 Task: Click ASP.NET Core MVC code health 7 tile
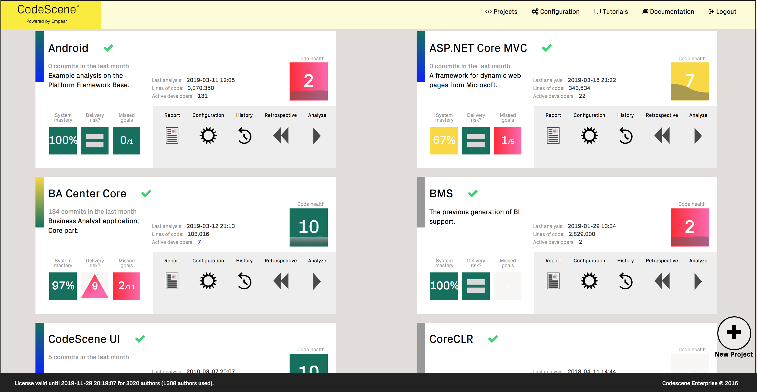click(690, 81)
